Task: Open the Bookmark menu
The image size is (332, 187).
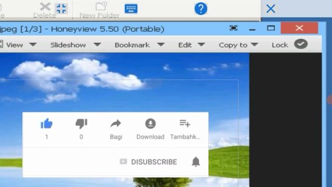Action: click(132, 45)
